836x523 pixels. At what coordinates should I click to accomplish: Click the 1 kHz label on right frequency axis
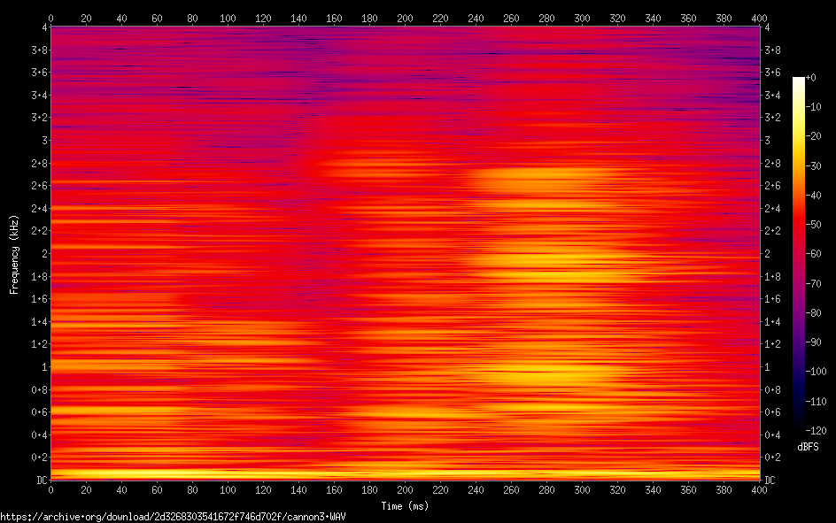[x=768, y=366]
